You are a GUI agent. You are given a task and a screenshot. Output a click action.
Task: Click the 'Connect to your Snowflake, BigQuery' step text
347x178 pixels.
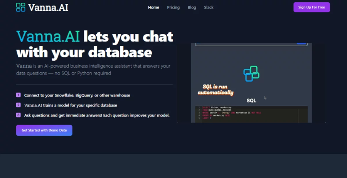pos(77,95)
